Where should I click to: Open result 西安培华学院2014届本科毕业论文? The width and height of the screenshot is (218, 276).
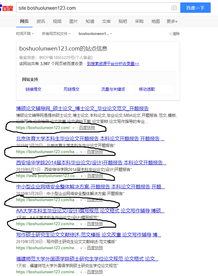click(91, 162)
